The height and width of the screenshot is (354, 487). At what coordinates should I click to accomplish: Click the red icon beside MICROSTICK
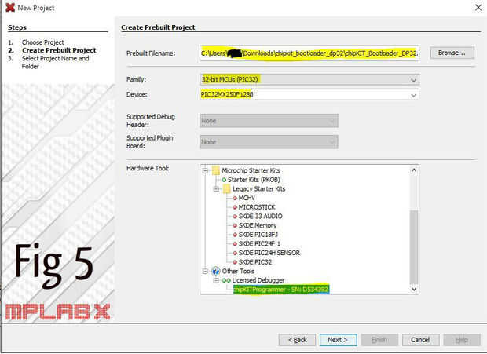click(235, 207)
